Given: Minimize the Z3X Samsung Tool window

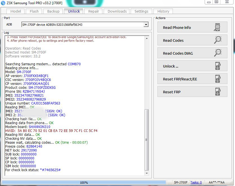Looking at the screenshot, I should [x=209, y=2].
